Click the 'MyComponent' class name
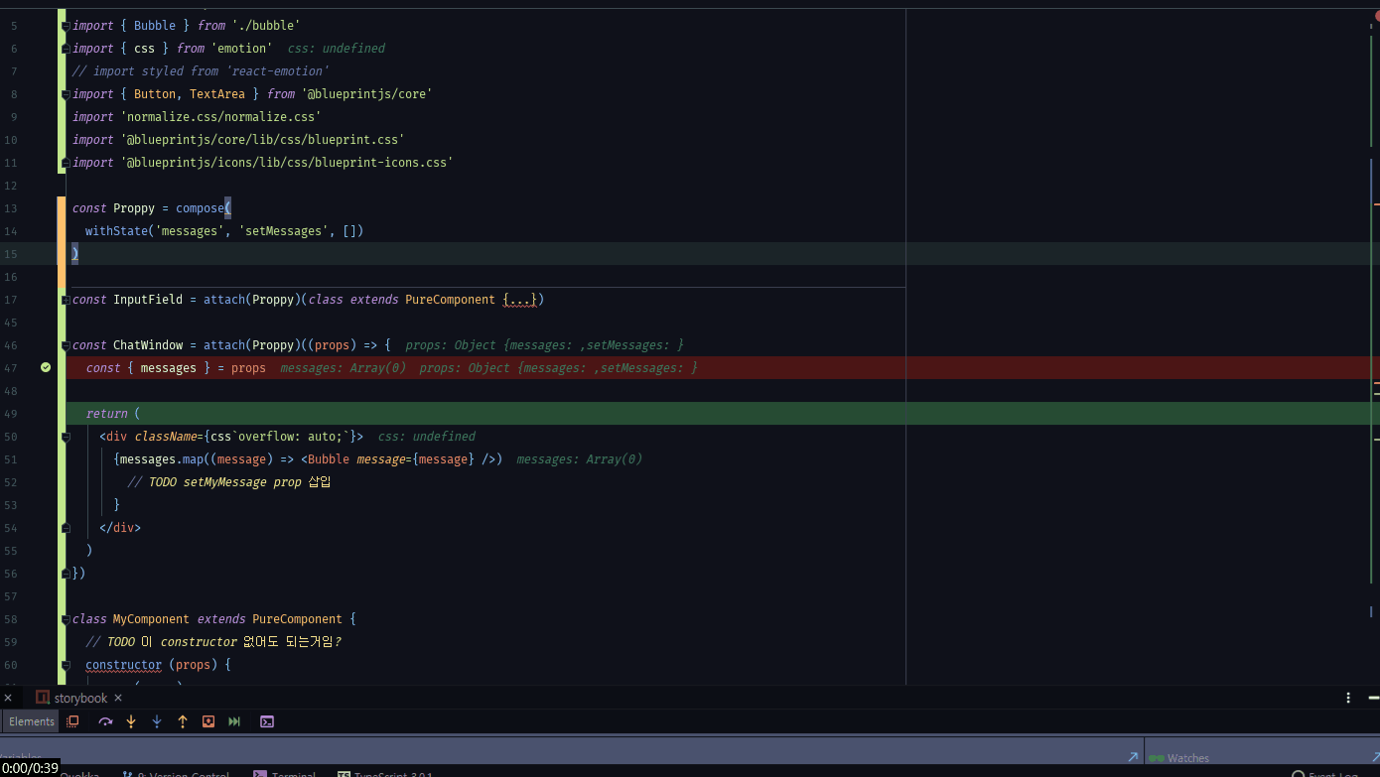 click(x=151, y=619)
